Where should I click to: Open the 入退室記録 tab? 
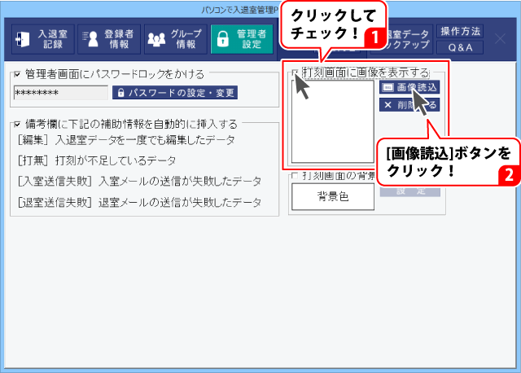[x=41, y=39]
